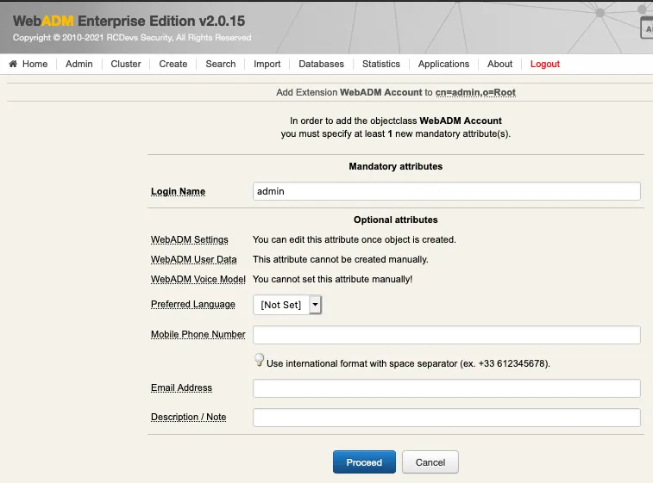Click the Cancel button
Image resolution: width=653 pixels, height=483 pixels.
[430, 461]
